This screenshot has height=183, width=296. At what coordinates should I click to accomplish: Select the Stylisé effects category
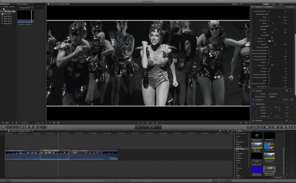[238, 160]
